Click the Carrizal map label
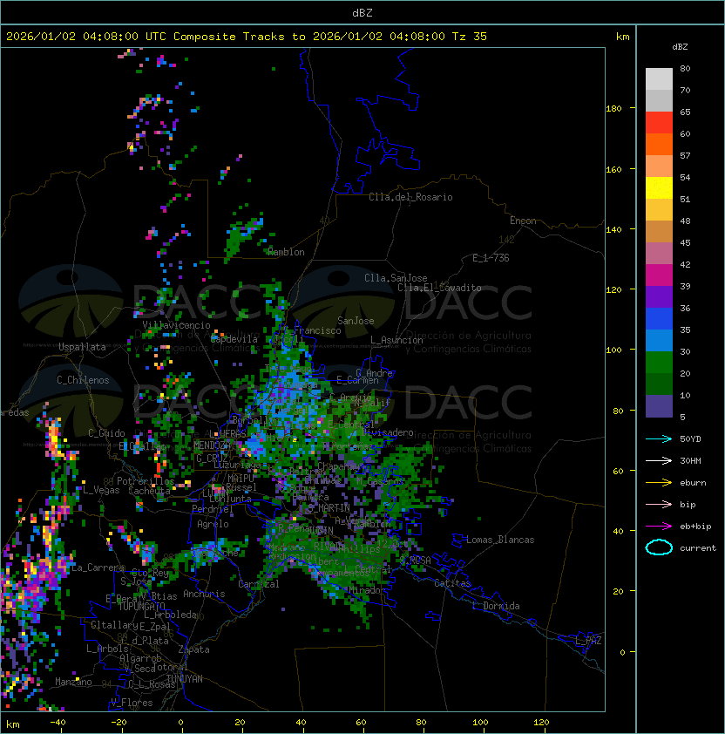The image size is (725, 734). tap(259, 584)
